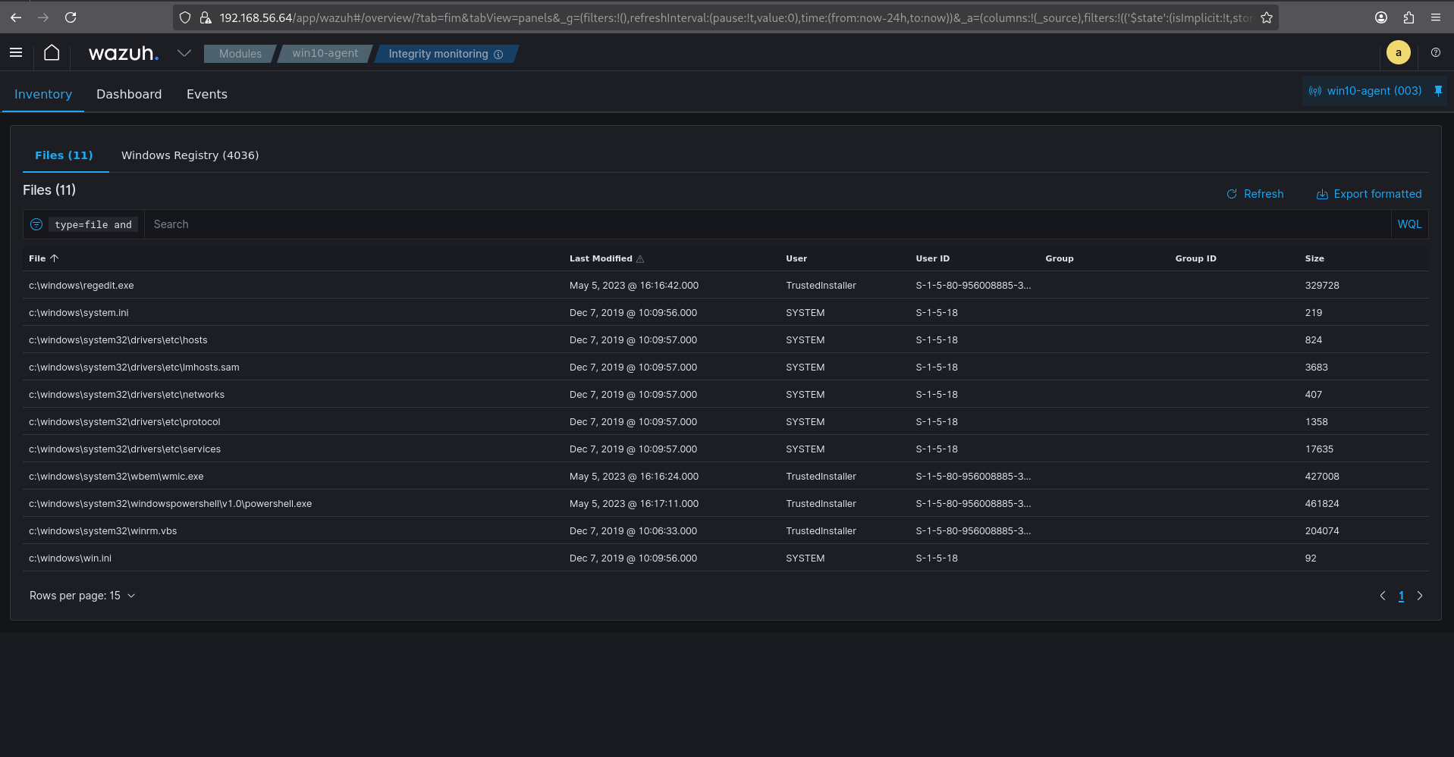Open powershell.exe file row

tap(725, 504)
